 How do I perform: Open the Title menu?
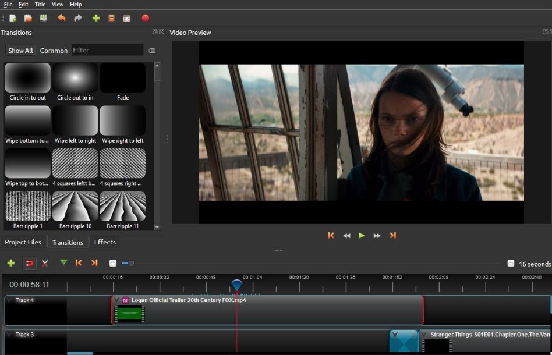click(40, 4)
